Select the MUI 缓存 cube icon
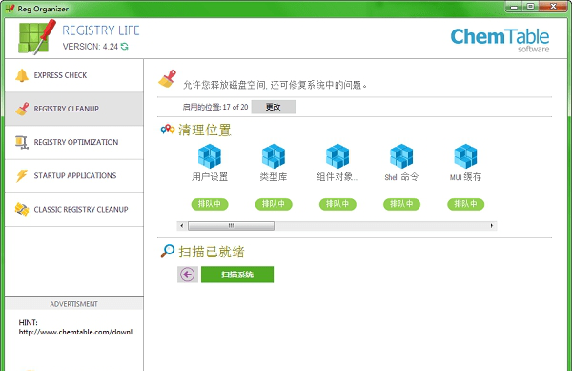Image resolution: width=572 pixels, height=385 pixels. [x=465, y=156]
